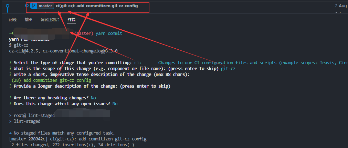Viewport: 348px width, 148px height.
Task: Click the '[master 208042c]' commit hash line
Action: tap(78, 139)
